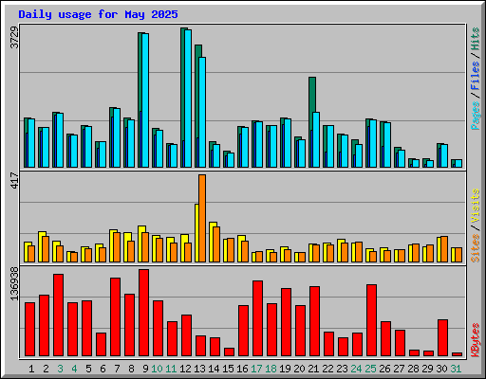Click the day 21 red KBytes bar
486x379 pixels.
(x=314, y=321)
